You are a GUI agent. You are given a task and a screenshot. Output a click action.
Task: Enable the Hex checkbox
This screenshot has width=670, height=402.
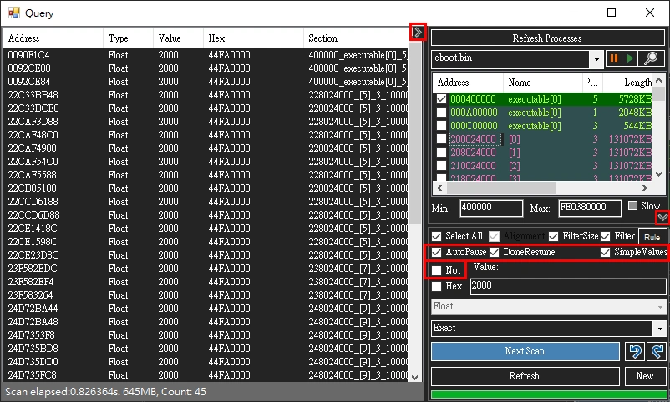point(436,286)
